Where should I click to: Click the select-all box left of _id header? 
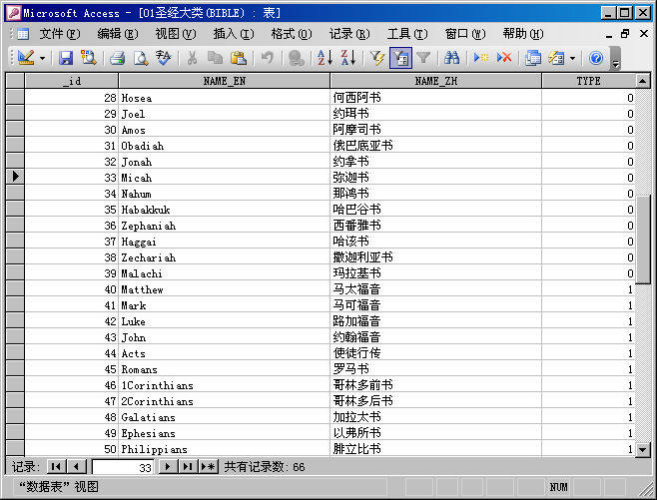15,81
